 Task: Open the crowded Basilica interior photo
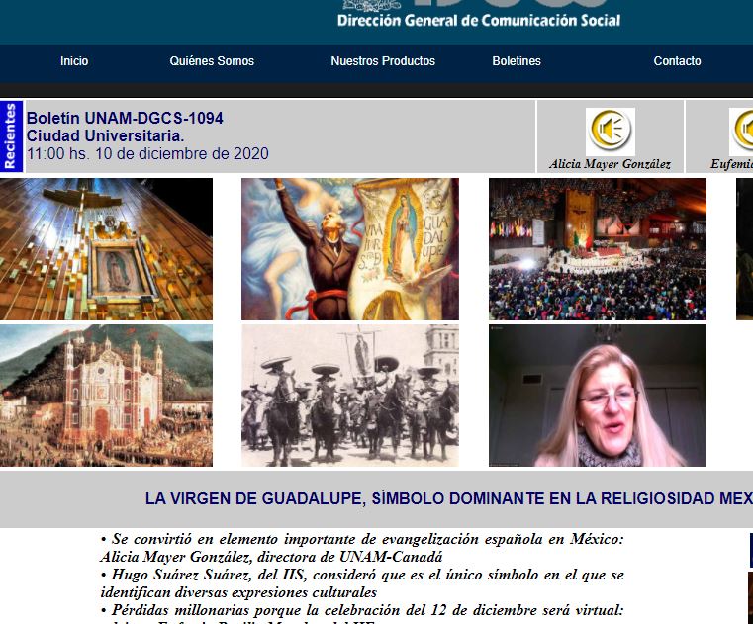(x=598, y=249)
